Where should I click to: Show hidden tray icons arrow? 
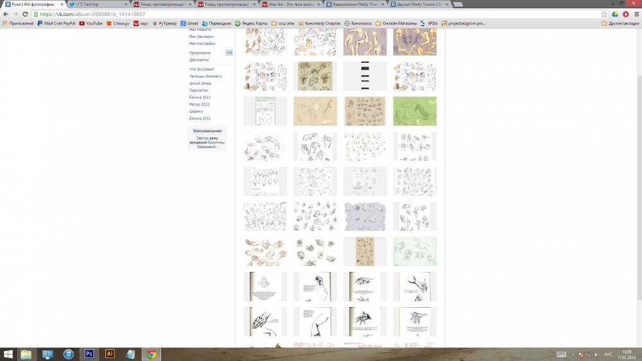tap(573, 355)
